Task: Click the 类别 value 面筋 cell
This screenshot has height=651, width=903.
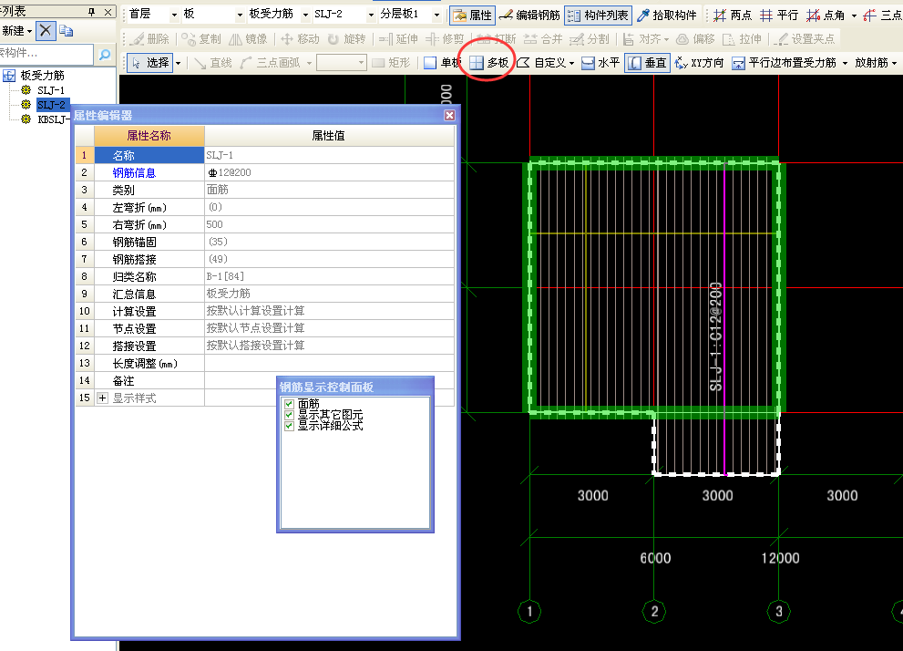Action: [x=329, y=191]
